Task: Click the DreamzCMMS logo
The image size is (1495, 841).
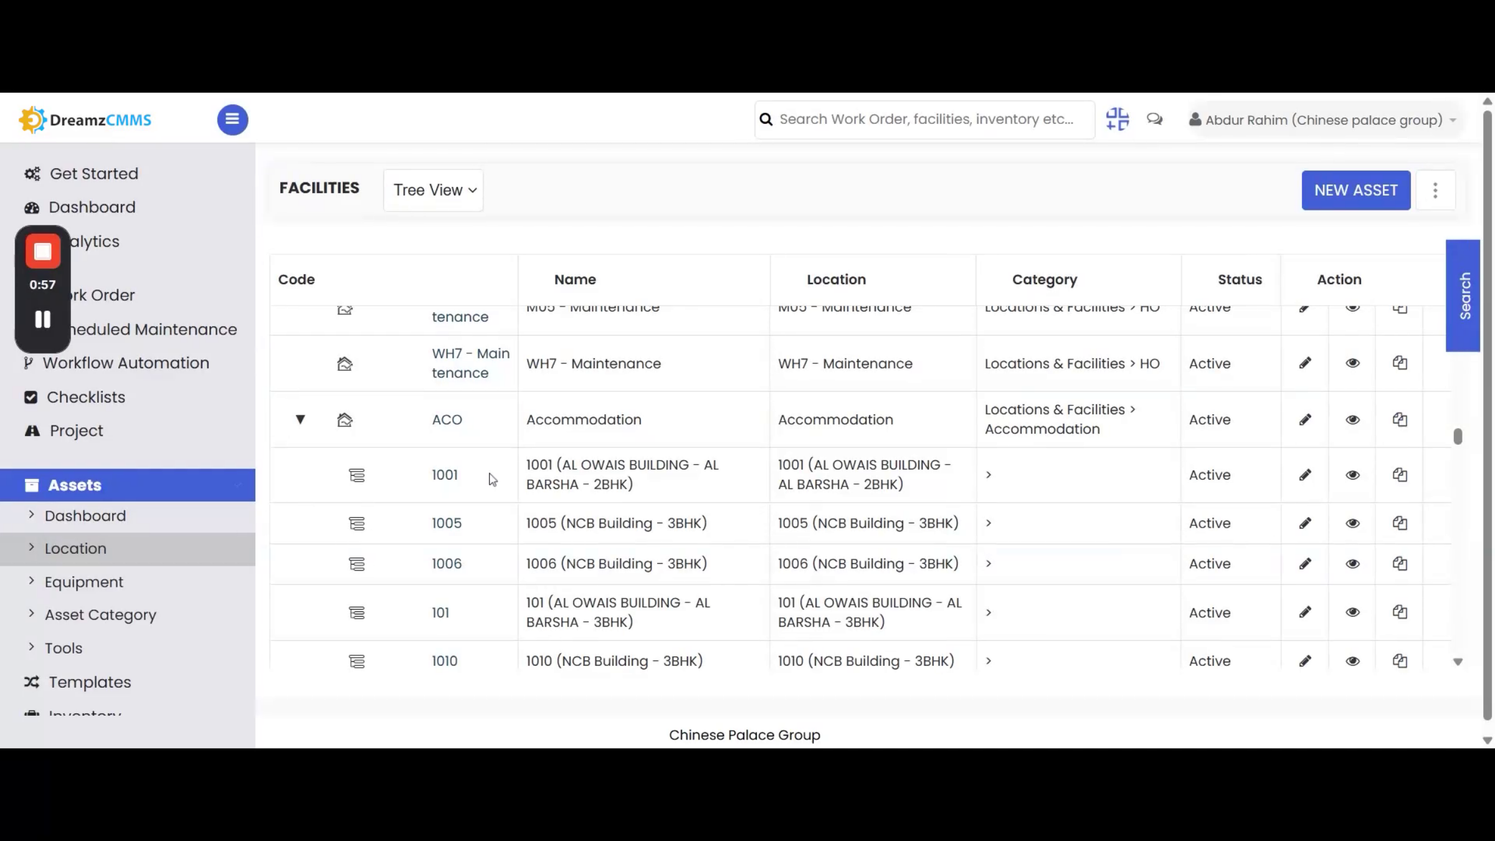Action: coord(85,120)
